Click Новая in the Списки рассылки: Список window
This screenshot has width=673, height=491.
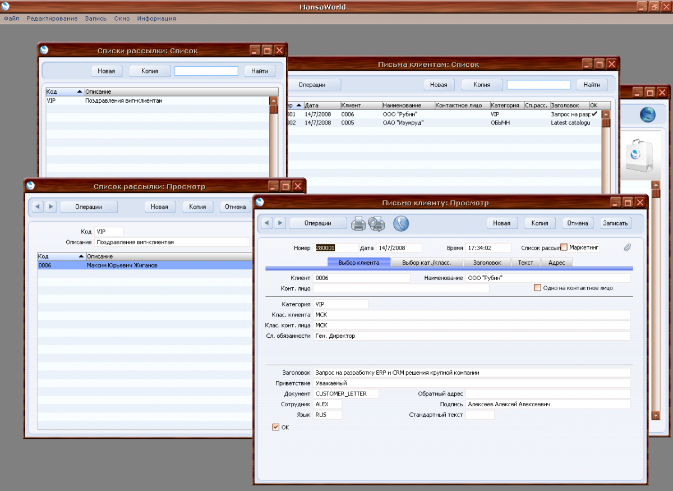(107, 71)
